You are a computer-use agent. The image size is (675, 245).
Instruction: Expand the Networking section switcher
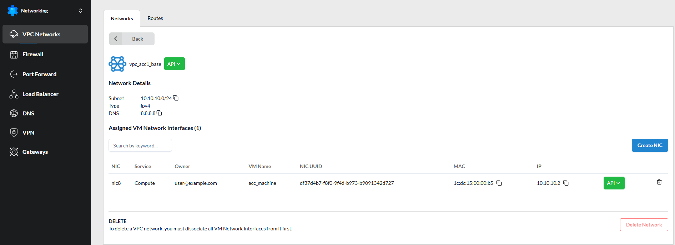pos(81,11)
